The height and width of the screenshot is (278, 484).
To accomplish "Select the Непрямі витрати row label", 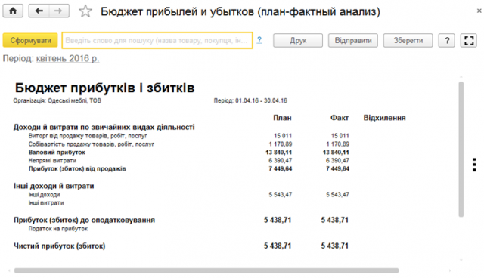I will pyautogui.click(x=52, y=161).
